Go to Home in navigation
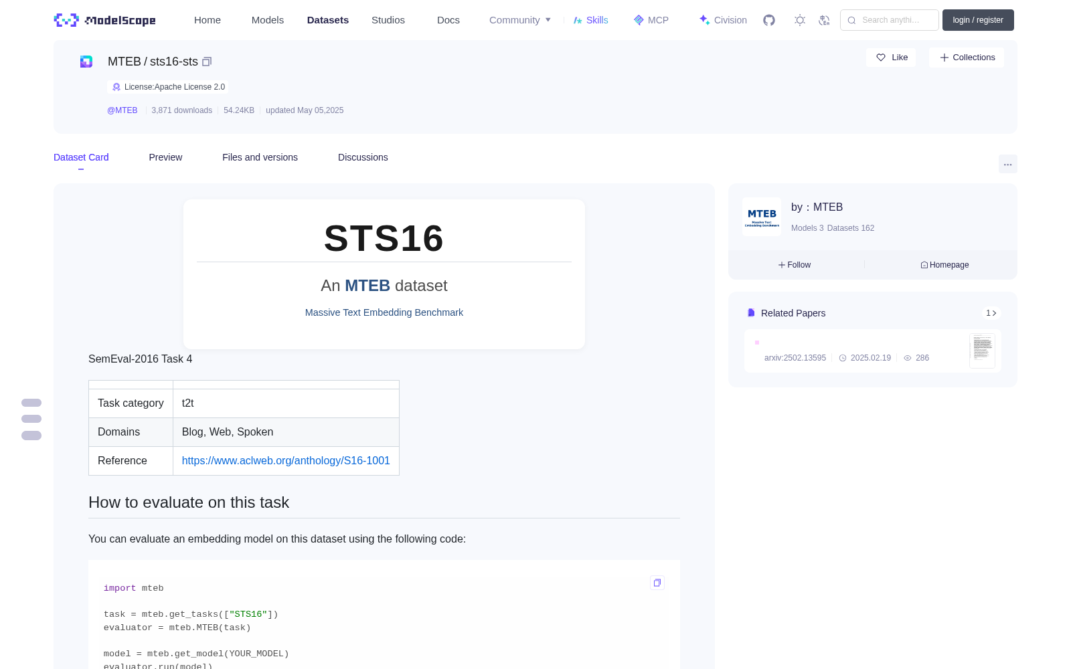The height and width of the screenshot is (669, 1071). 208,20
